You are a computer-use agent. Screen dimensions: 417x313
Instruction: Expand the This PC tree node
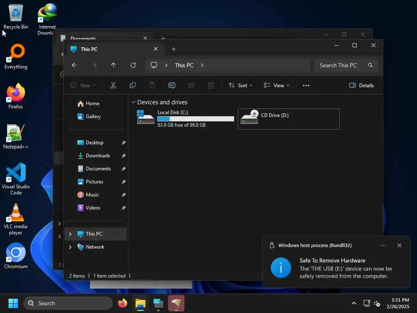[x=70, y=234]
